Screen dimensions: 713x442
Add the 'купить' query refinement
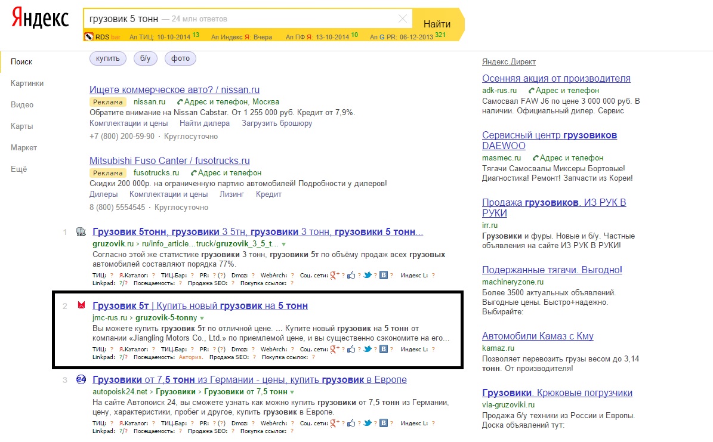tap(108, 58)
